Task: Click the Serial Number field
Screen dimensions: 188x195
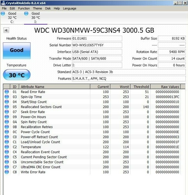Action: coord(97,45)
